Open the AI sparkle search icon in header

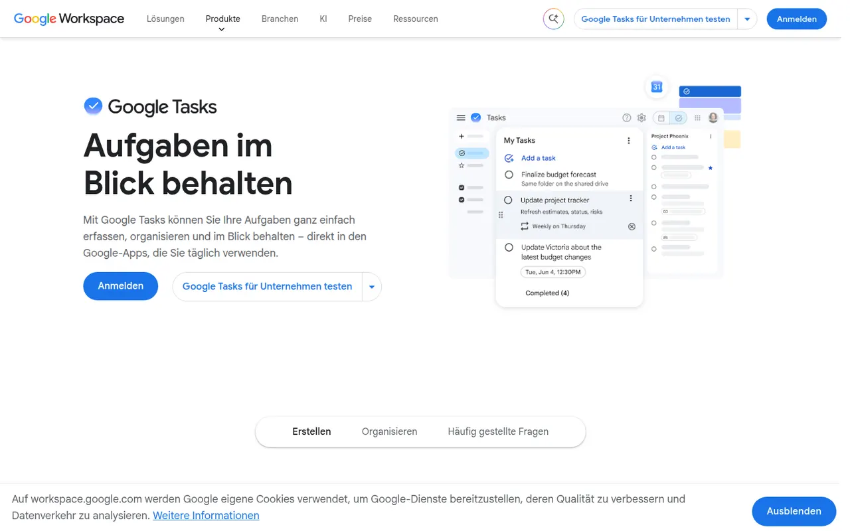pyautogui.click(x=553, y=19)
